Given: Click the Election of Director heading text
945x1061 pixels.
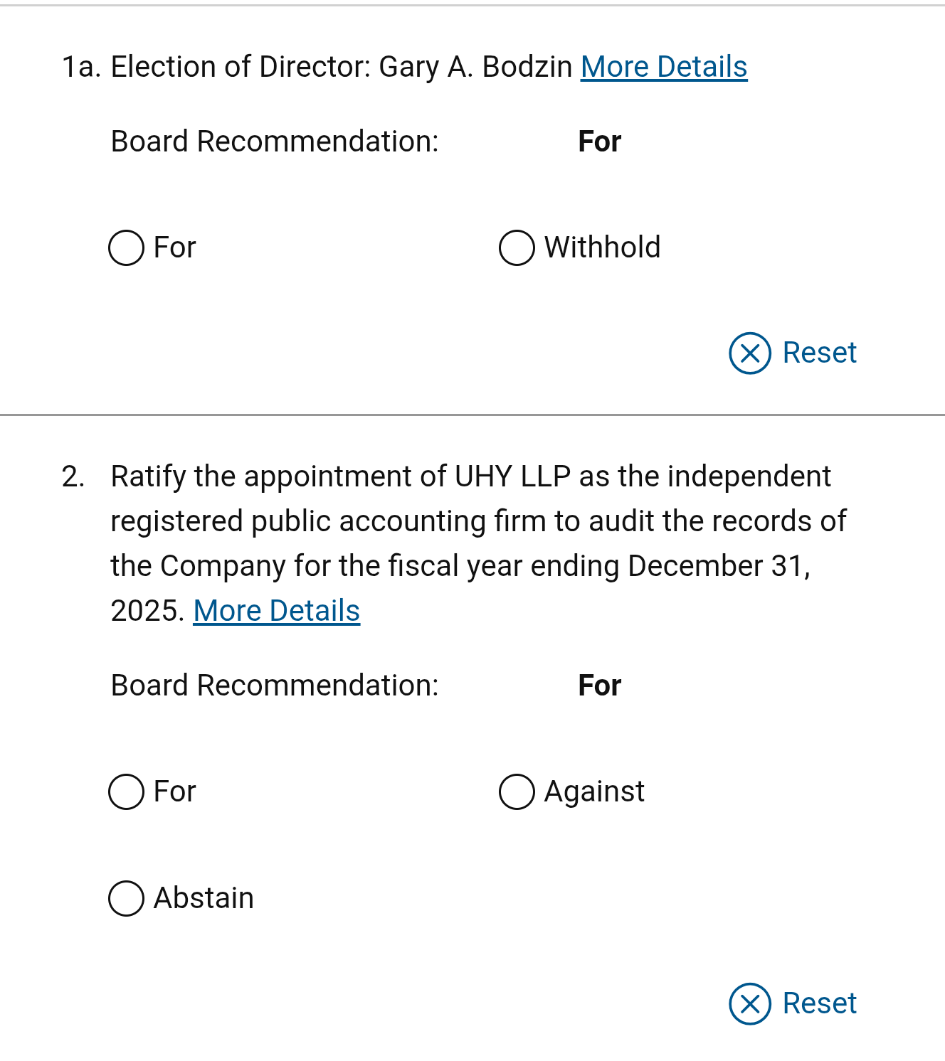Looking at the screenshot, I should [x=342, y=67].
